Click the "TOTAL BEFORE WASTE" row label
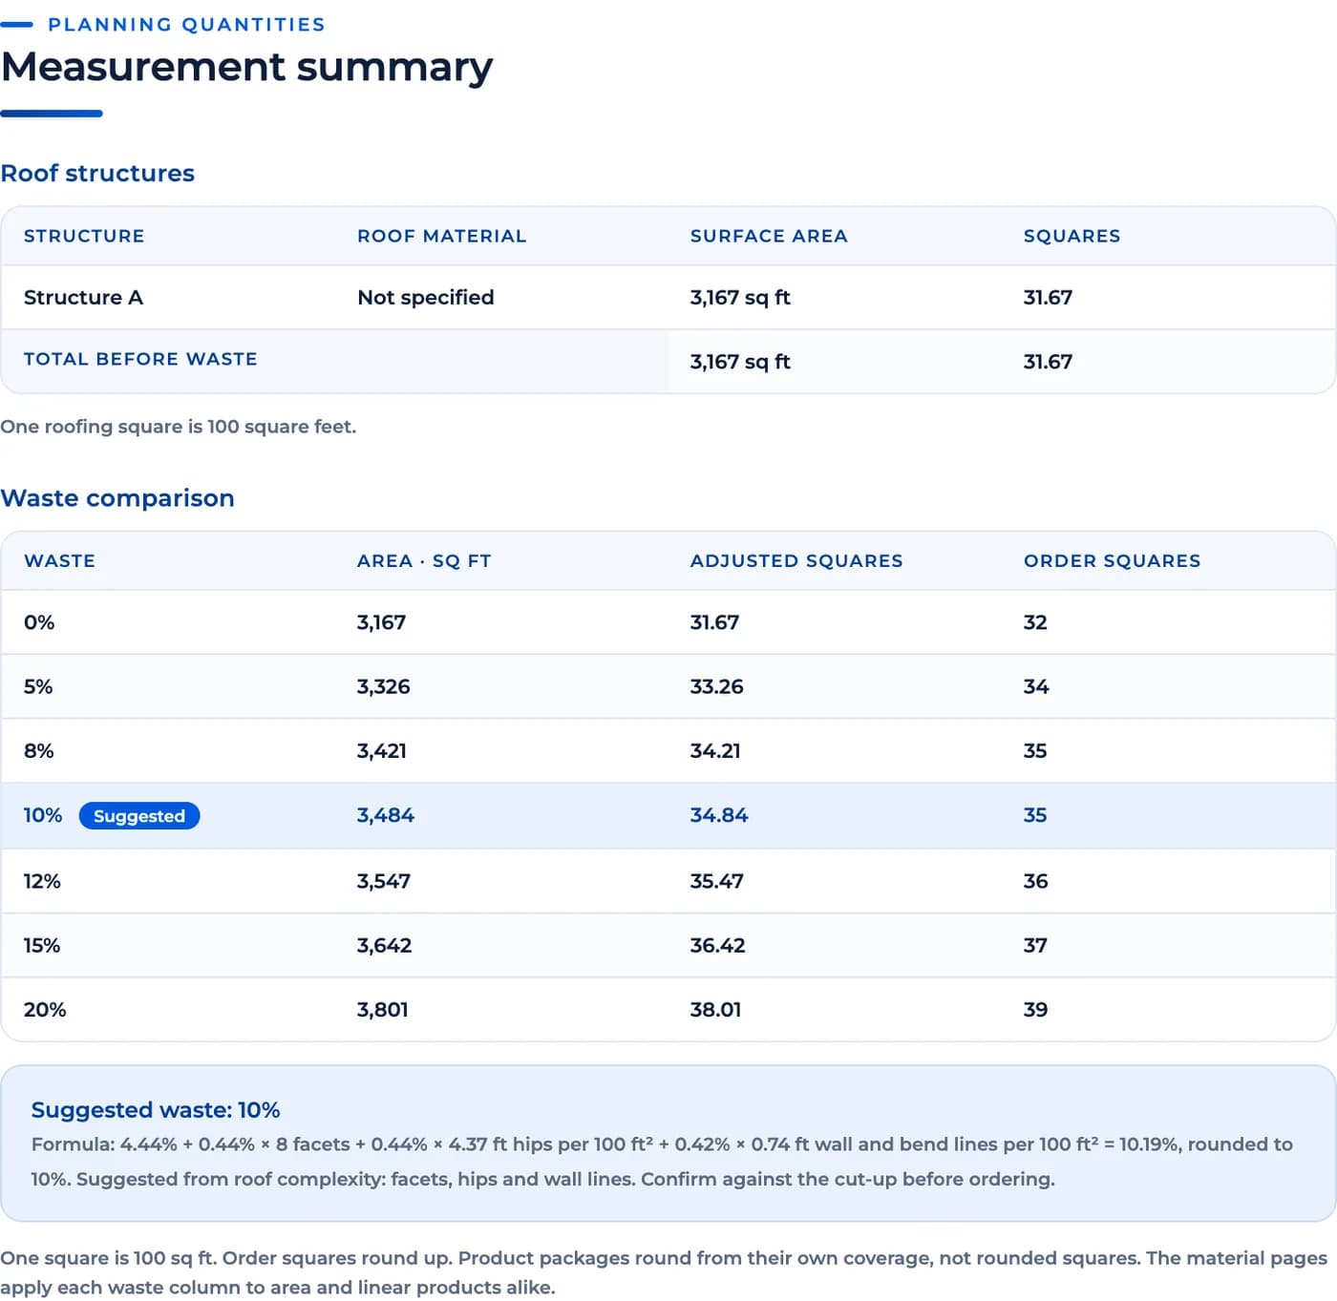Viewport: 1337px width, 1301px height. point(140,359)
